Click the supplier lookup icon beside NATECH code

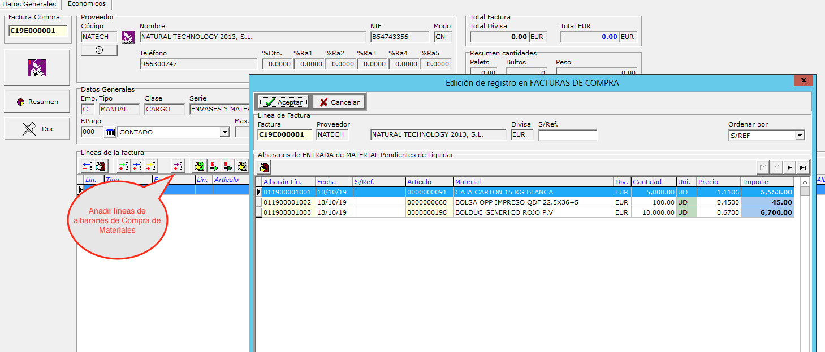pos(128,37)
